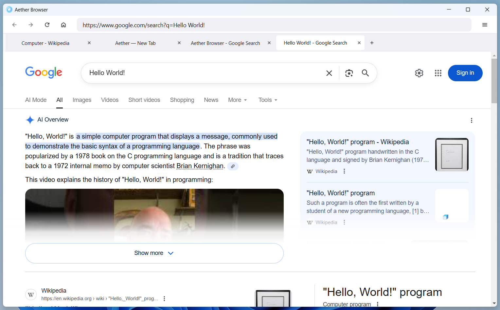
Task: Open Google Lens image search
Action: tap(349, 73)
